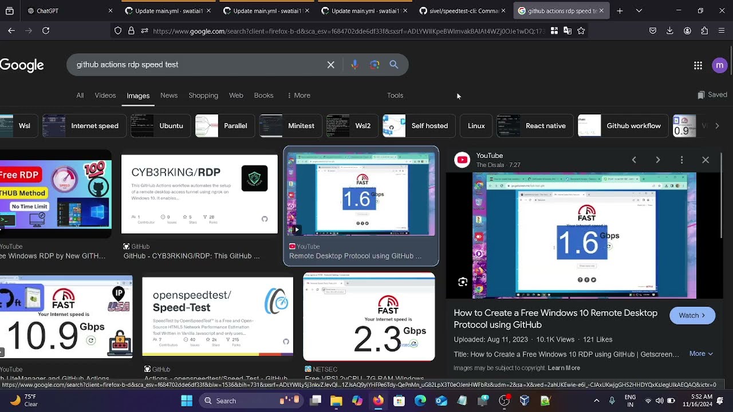The width and height of the screenshot is (733, 412).
Task: Click the Google search input field
Action: click(x=198, y=65)
